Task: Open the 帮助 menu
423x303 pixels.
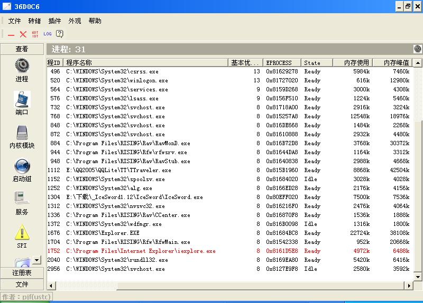Action: click(x=95, y=21)
